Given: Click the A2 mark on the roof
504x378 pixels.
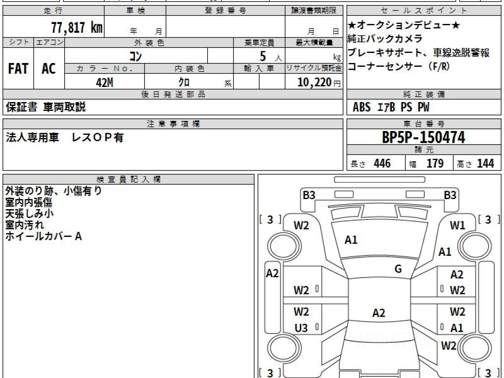Looking at the screenshot, I should coord(379,313).
